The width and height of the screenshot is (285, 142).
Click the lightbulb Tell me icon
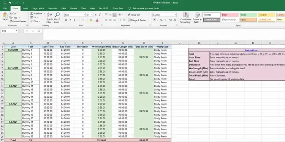point(130,8)
